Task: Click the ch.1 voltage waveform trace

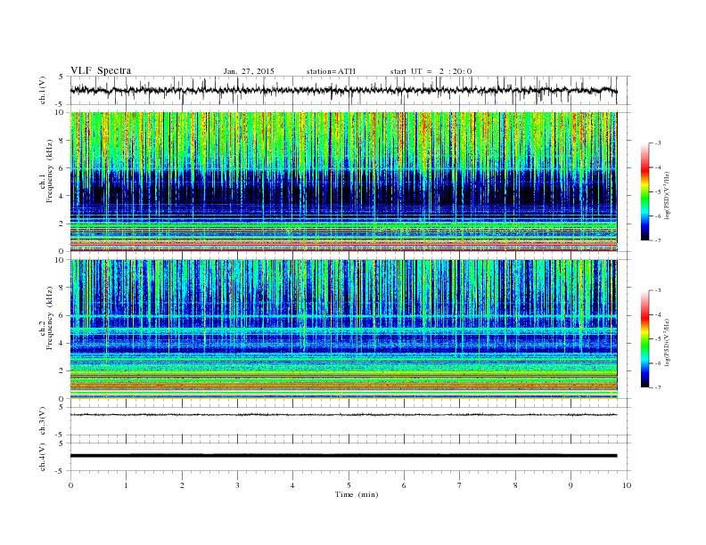Action: point(343,90)
